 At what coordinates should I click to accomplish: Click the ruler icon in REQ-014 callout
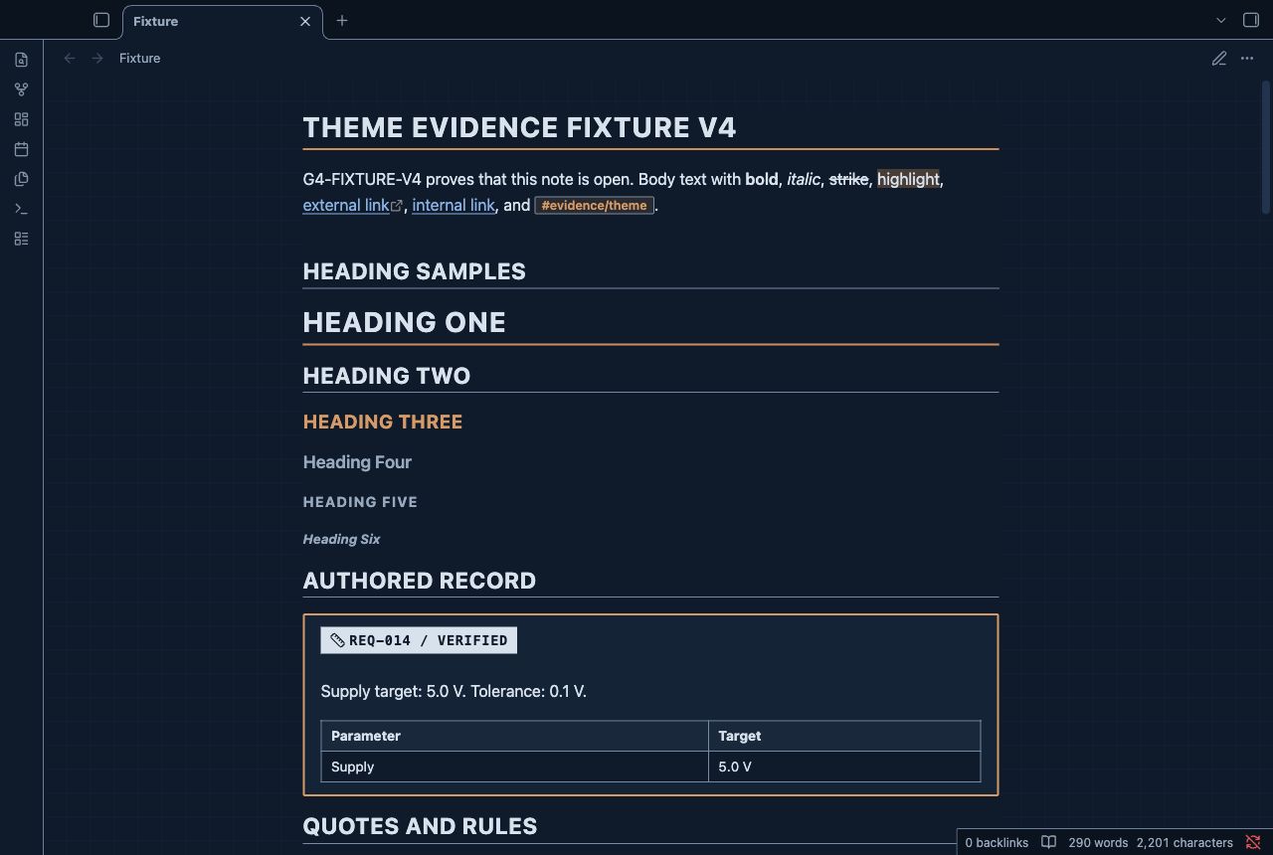(337, 640)
